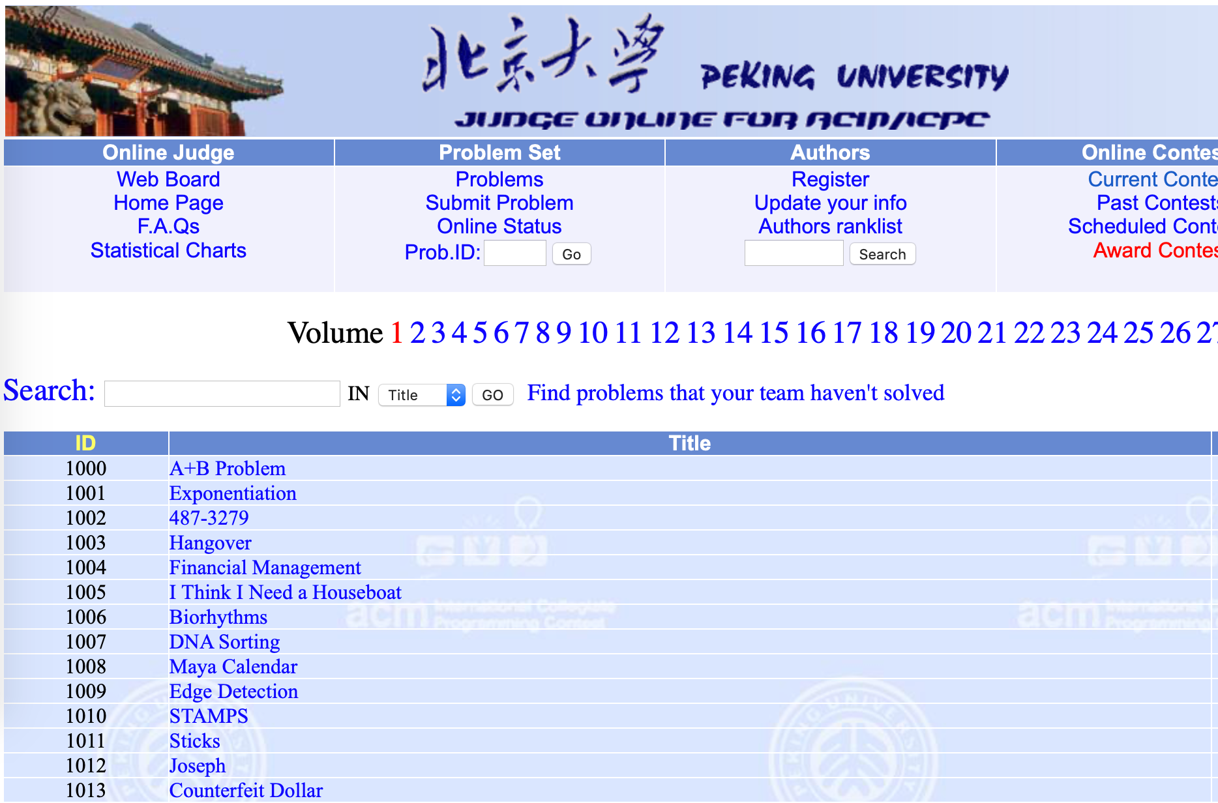Open problem Maya Calendar
Screen dimensions: 1218x803
coord(233,667)
